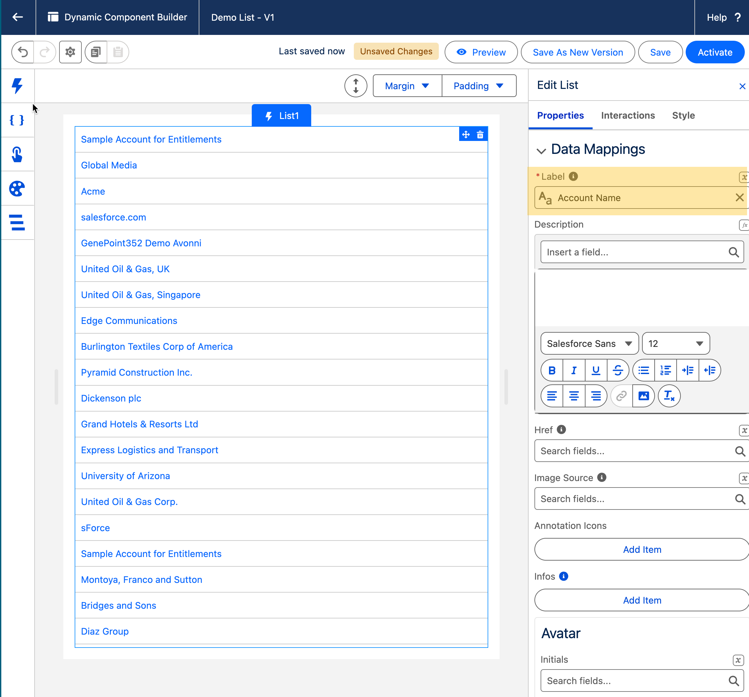Delete List1 using trash icon
Screen dimensions: 749x697
pos(480,134)
